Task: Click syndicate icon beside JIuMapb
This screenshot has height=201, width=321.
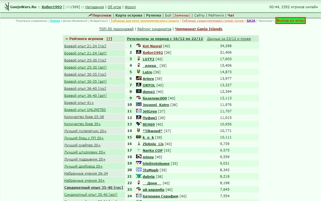Action: click(x=139, y=170)
